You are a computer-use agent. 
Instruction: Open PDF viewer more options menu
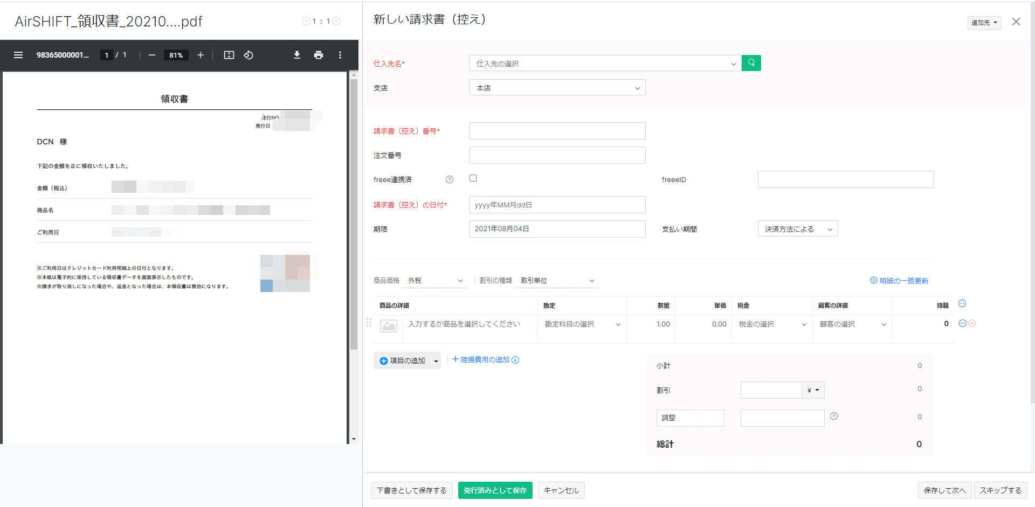tap(340, 55)
